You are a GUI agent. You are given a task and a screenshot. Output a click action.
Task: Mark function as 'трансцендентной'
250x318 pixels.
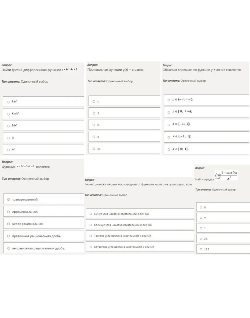tap(9, 199)
